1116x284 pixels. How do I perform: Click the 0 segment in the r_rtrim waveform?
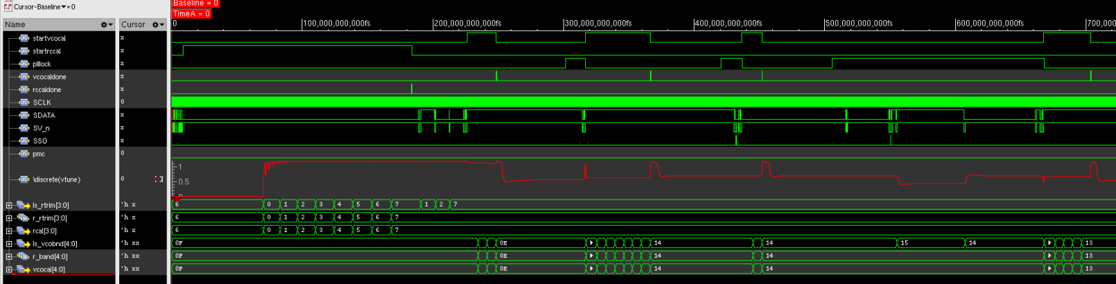(271, 218)
